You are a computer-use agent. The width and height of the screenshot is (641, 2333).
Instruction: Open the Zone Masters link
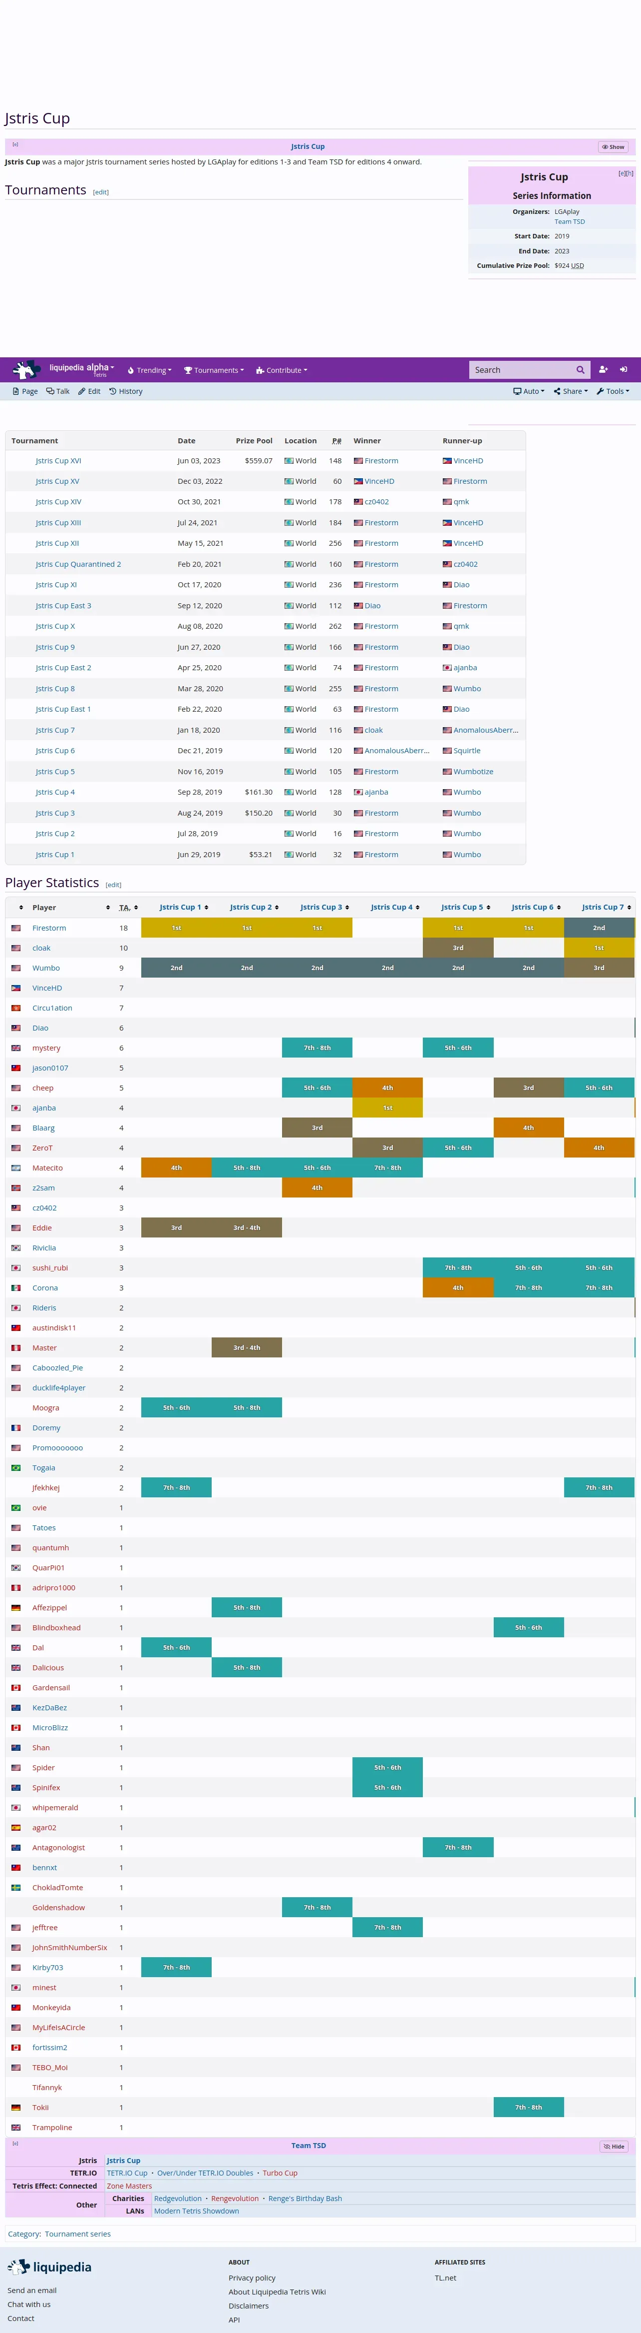[129, 2186]
